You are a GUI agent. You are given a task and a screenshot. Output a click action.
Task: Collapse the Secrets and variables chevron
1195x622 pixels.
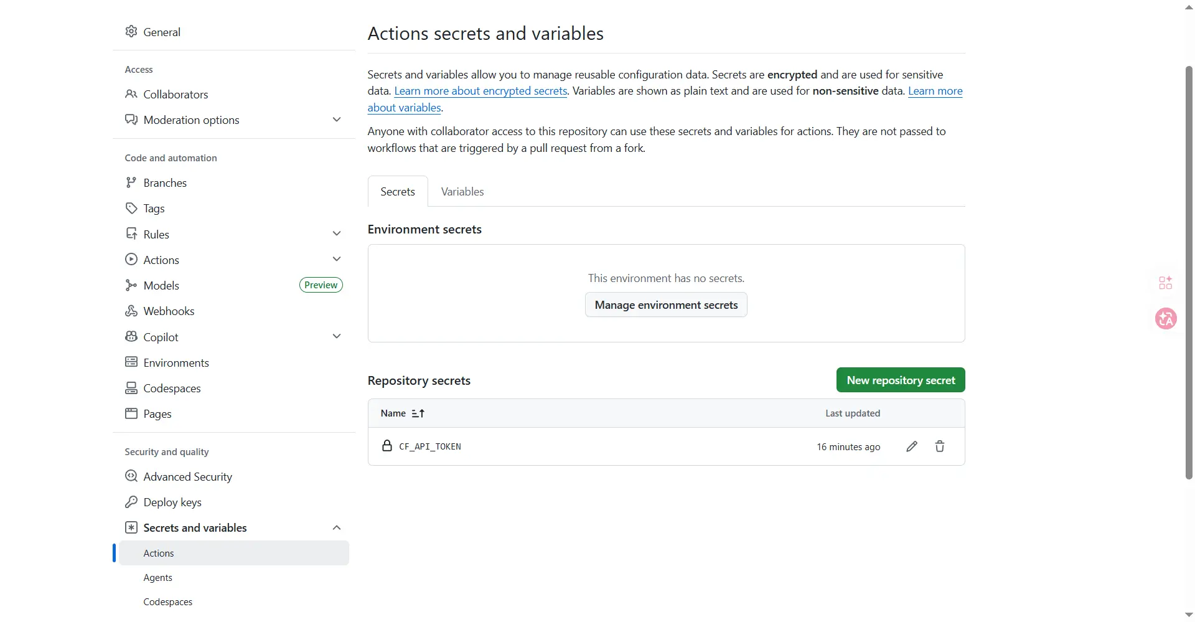pos(337,527)
